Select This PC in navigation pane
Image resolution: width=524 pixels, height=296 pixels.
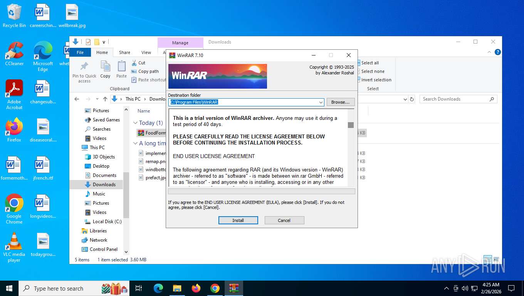93,148
